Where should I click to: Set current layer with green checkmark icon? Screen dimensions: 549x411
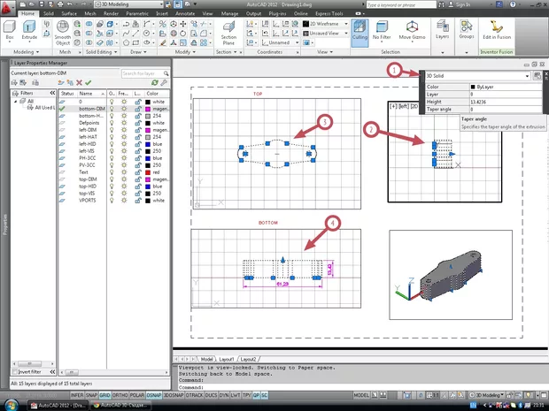[87, 82]
